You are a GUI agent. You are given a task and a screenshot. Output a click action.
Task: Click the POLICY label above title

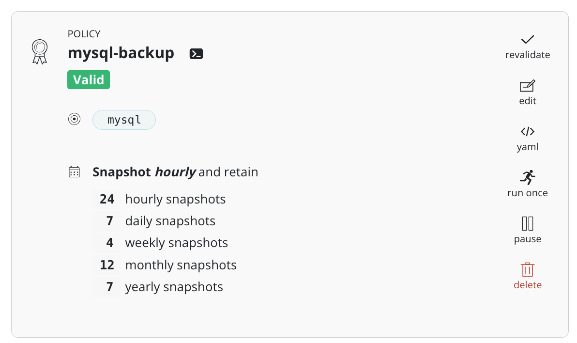click(84, 34)
